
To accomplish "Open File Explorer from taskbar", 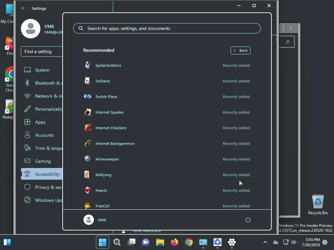I will (160, 242).
